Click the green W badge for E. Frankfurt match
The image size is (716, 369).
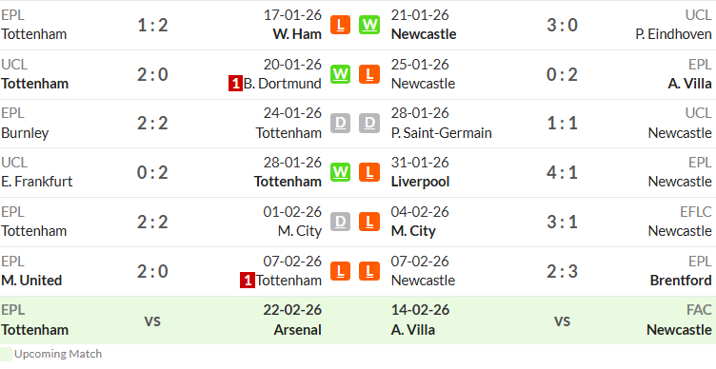(x=340, y=172)
